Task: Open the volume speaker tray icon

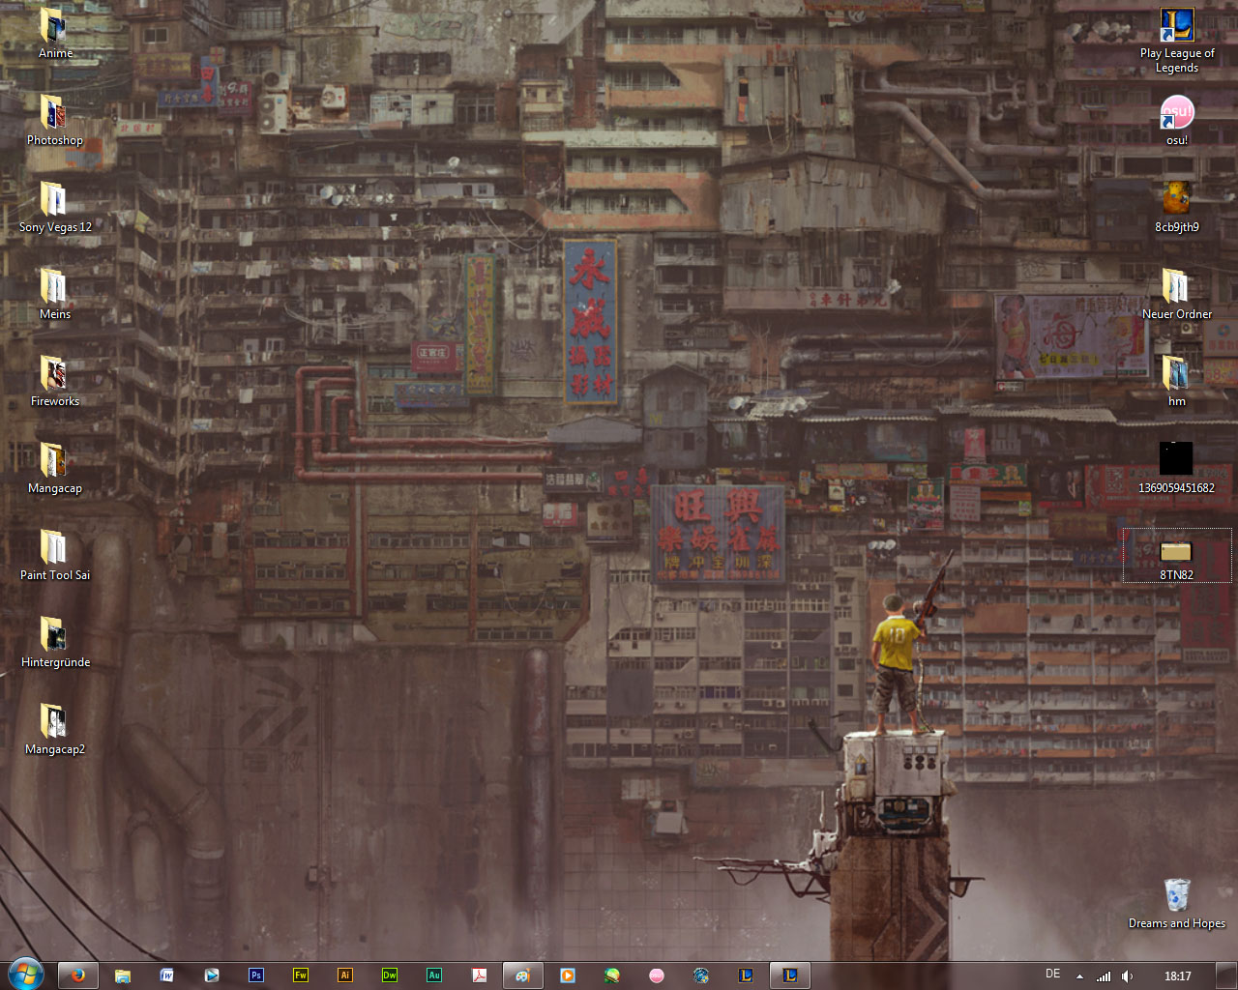Action: point(1127,976)
